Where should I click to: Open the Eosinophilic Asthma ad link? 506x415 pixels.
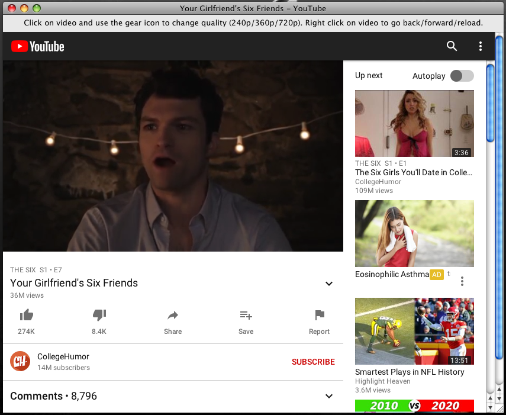(392, 274)
